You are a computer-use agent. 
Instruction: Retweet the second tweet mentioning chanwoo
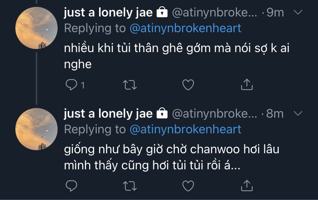pyautogui.click(x=130, y=186)
